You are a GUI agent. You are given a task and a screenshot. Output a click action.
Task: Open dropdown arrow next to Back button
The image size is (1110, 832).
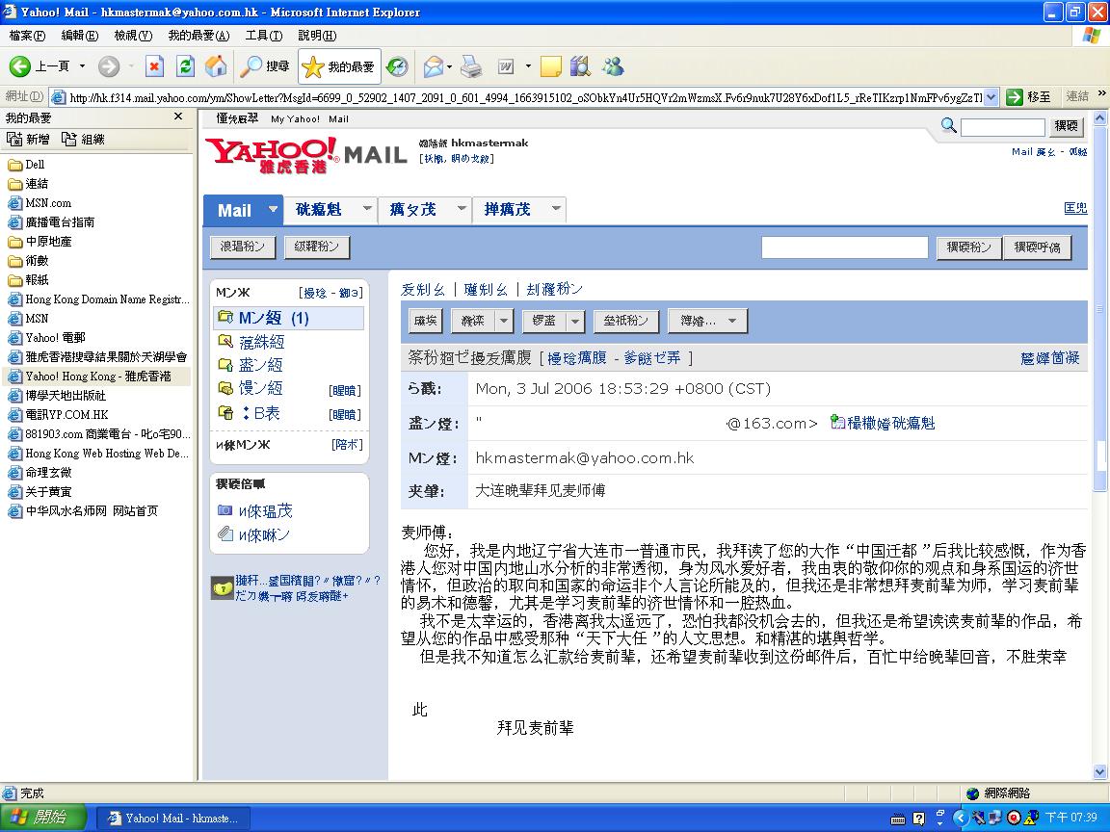click(82, 66)
